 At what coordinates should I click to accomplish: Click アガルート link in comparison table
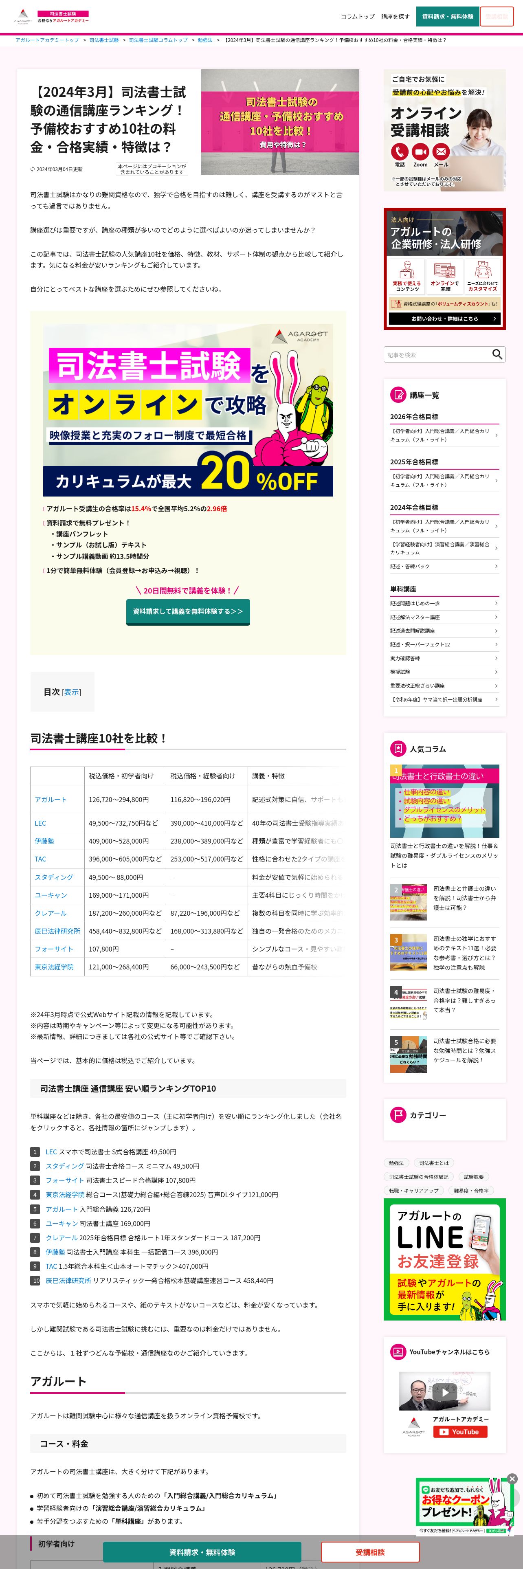point(51,800)
